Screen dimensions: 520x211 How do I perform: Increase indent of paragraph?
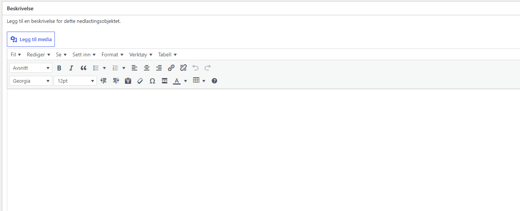pos(116,81)
